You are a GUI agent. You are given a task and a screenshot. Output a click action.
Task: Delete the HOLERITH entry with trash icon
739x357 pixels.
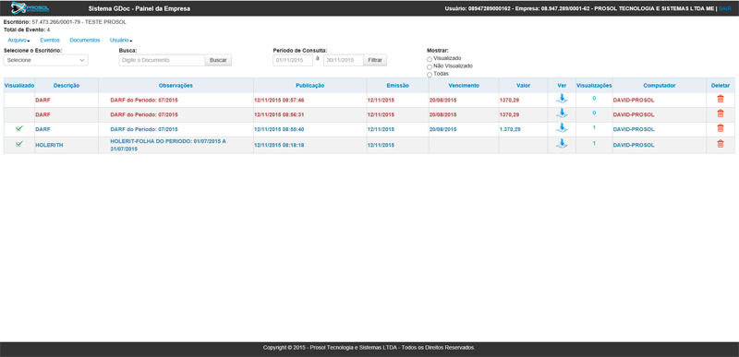pos(721,144)
